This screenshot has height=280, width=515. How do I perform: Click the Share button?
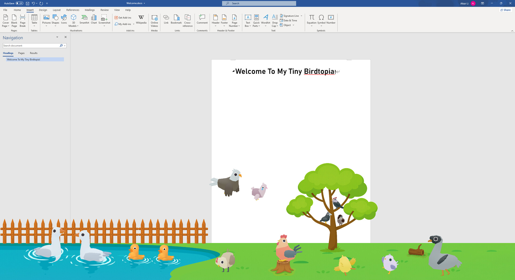[505, 10]
